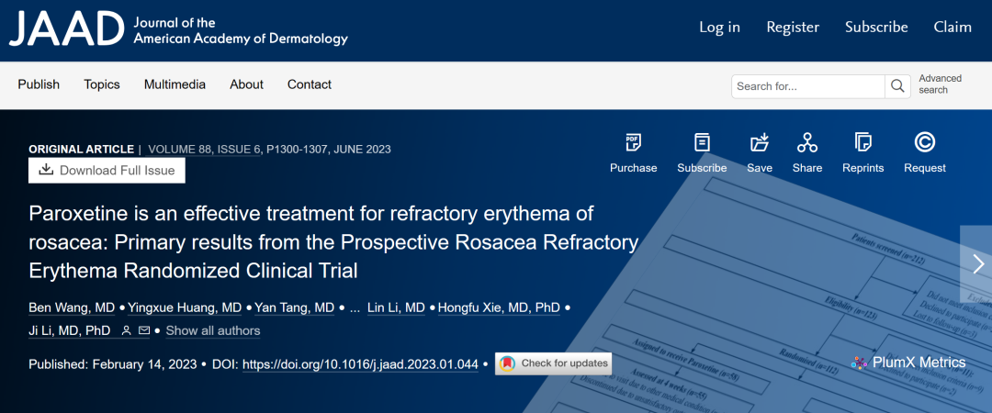992x413 pixels.
Task: Select author Yan Tang, MD
Action: click(294, 308)
